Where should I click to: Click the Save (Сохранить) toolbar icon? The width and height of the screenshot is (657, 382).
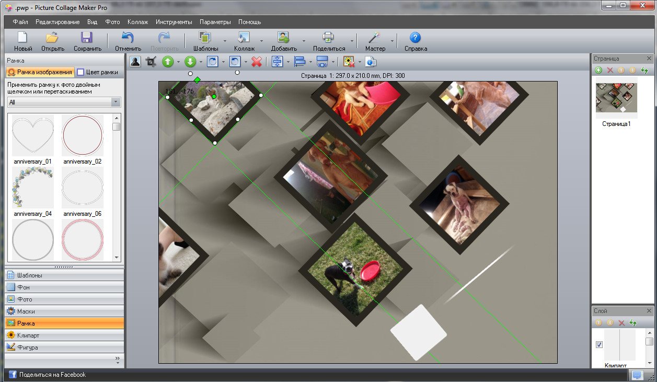87,41
